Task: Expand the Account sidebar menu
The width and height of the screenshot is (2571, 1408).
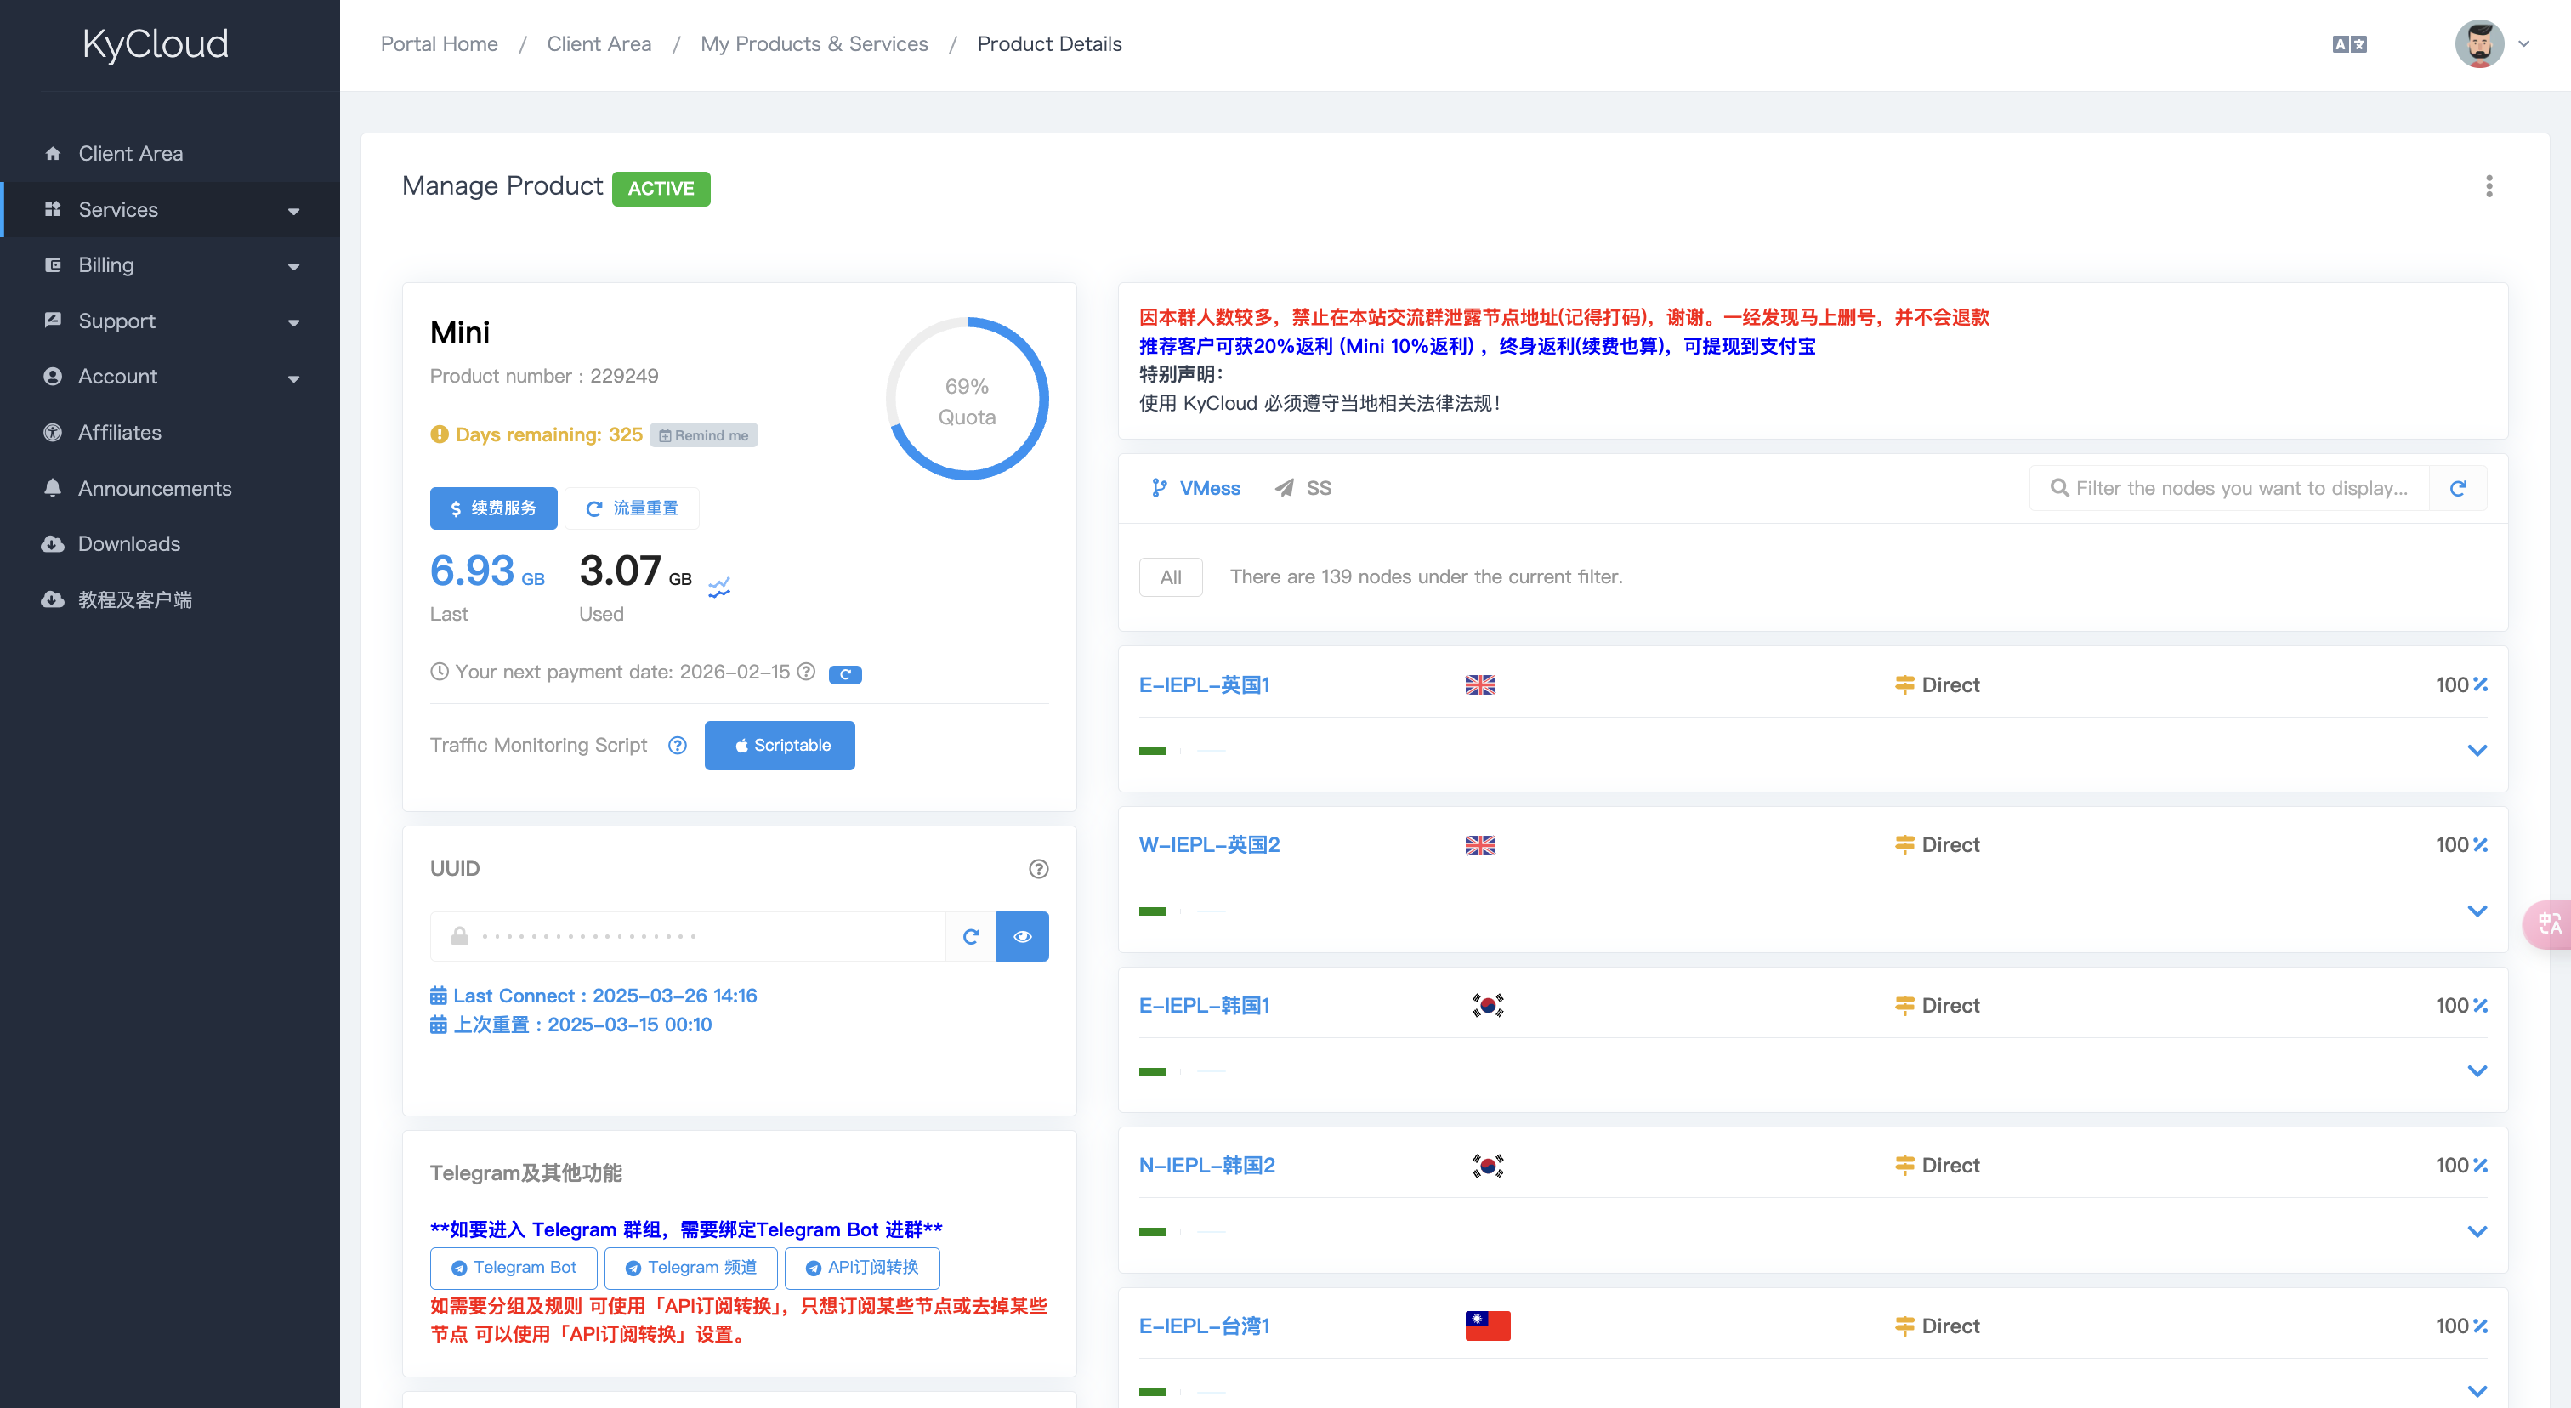Action: pyautogui.click(x=170, y=376)
